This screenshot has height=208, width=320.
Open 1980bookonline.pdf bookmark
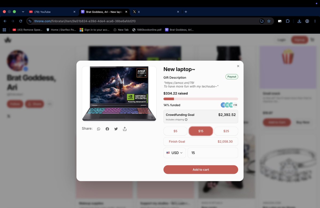pos(147,30)
